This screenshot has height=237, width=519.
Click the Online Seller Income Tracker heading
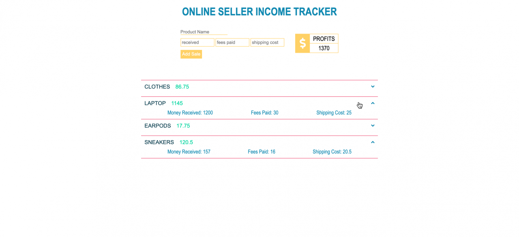click(x=259, y=12)
